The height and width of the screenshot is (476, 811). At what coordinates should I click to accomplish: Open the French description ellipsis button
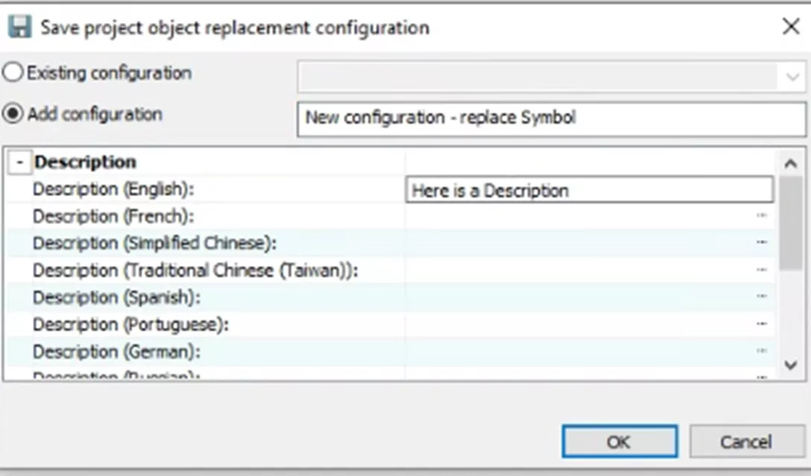click(x=761, y=216)
